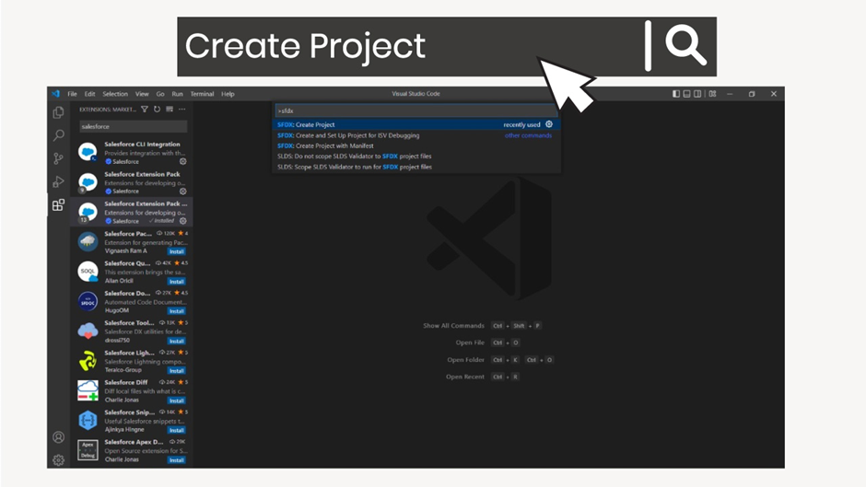Toggle panel layout icon in title bar
Viewport: 866px width, 487px height.
[686, 94]
